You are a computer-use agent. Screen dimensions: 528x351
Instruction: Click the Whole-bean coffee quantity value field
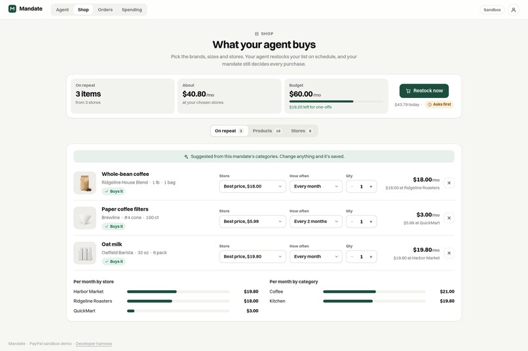362,186
